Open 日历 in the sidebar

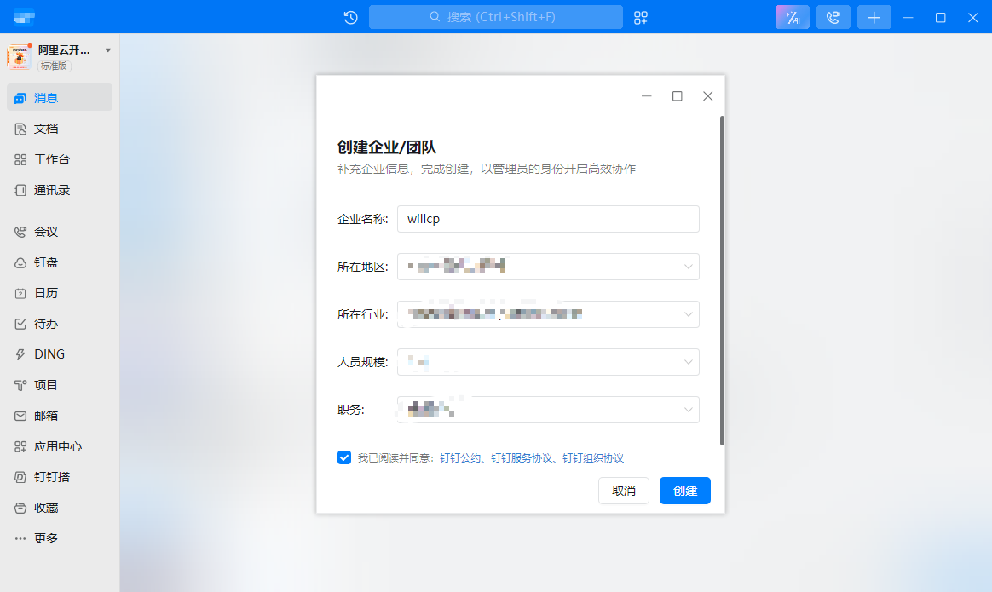pos(60,293)
